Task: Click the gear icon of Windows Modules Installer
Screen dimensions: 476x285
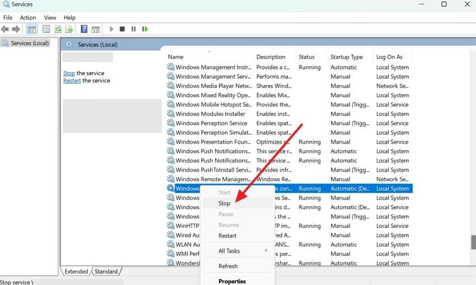Action: coord(171,113)
